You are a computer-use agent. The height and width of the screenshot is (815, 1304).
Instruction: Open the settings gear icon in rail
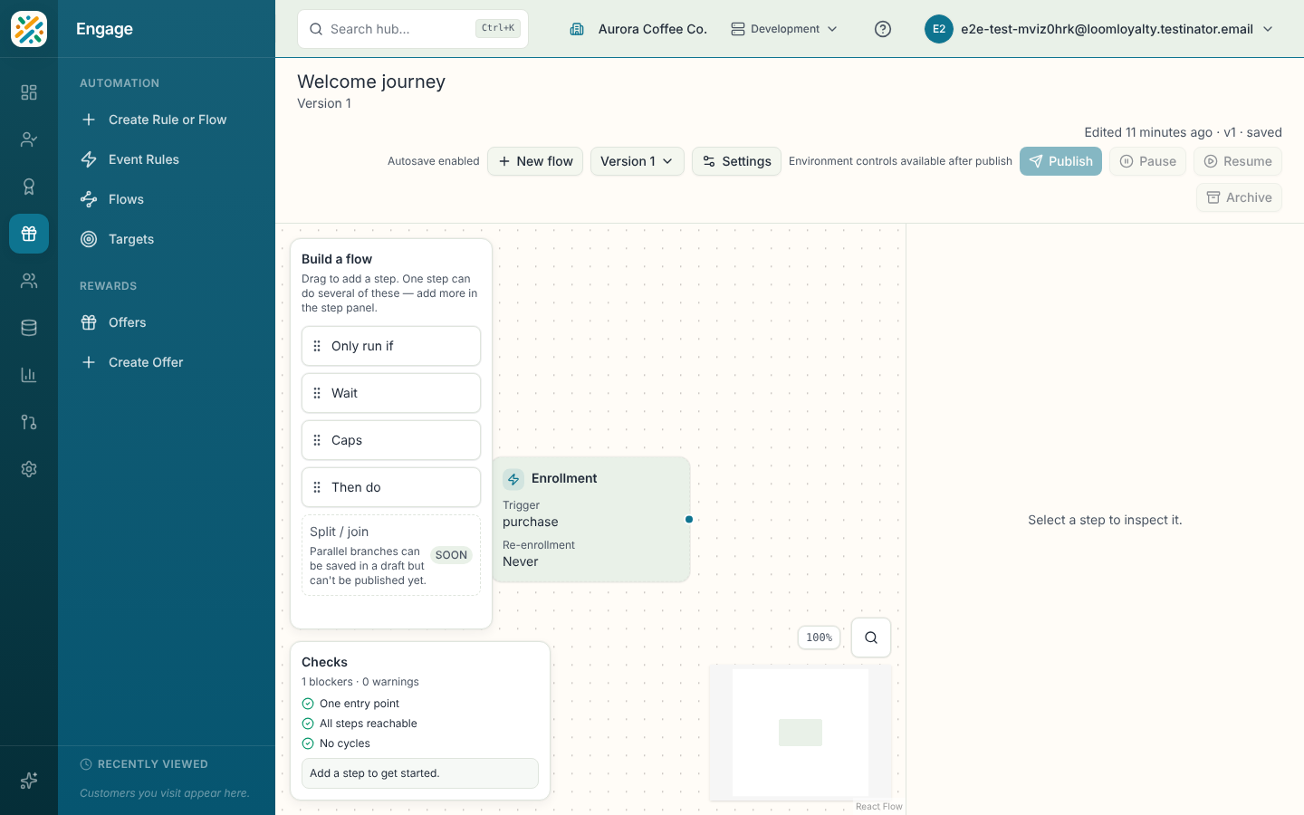pyautogui.click(x=29, y=469)
